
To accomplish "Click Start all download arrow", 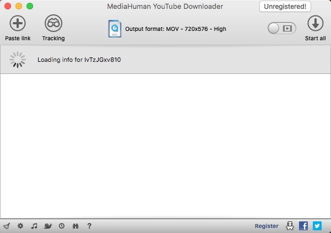I will tap(316, 23).
